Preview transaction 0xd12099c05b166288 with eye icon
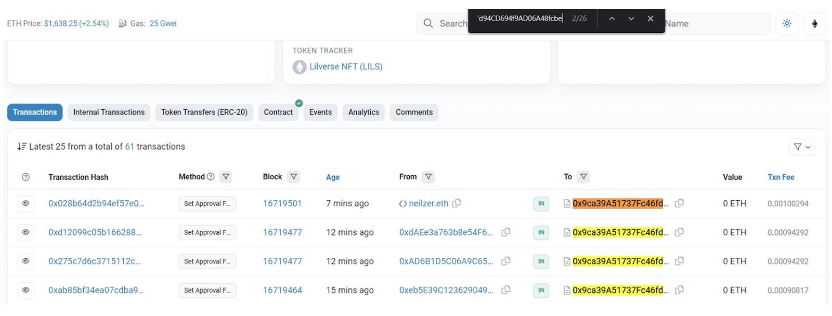The image size is (832, 316). point(25,232)
